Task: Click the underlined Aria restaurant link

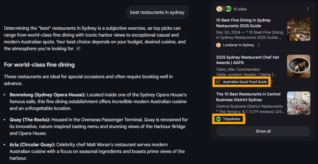Action: [14, 145]
